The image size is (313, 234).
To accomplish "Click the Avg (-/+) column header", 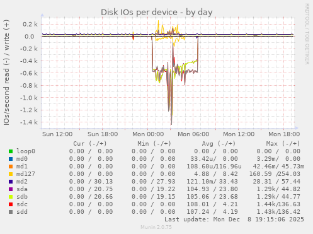I will point(219,144).
